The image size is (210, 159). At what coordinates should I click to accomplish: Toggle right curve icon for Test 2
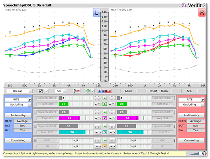112,118
